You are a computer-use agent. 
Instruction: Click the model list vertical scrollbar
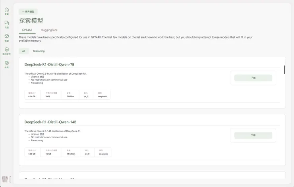[x=284, y=69]
